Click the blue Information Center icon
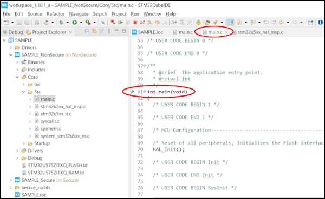The image size is (325, 199). tap(320, 22)
